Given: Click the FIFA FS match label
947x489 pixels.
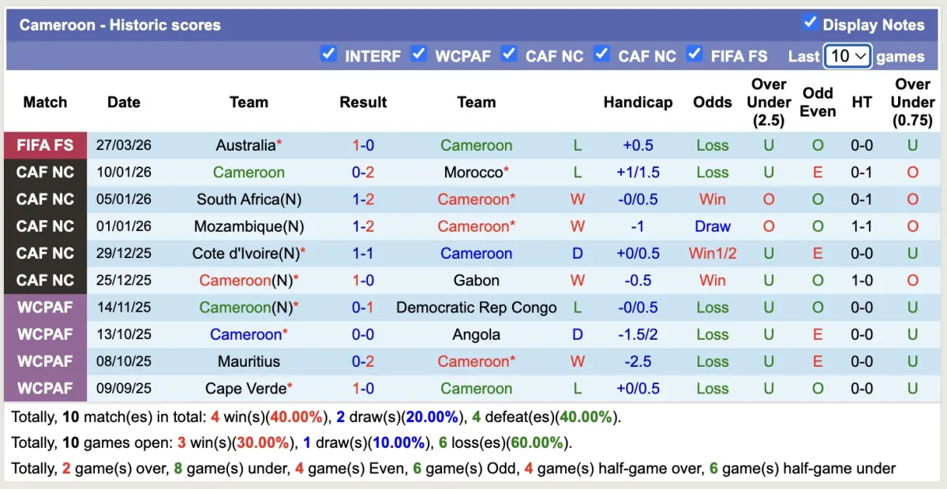Looking at the screenshot, I should click(45, 145).
